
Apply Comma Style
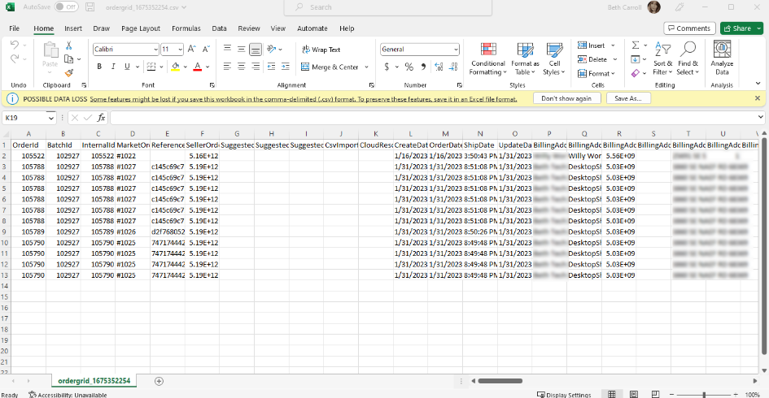423,67
